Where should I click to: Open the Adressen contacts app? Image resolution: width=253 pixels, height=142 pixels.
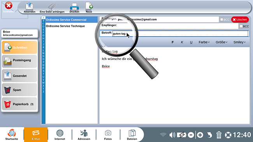84,135
